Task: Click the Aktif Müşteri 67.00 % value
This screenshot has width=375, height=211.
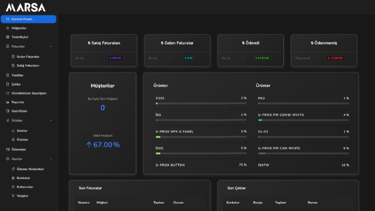Action: click(x=103, y=144)
